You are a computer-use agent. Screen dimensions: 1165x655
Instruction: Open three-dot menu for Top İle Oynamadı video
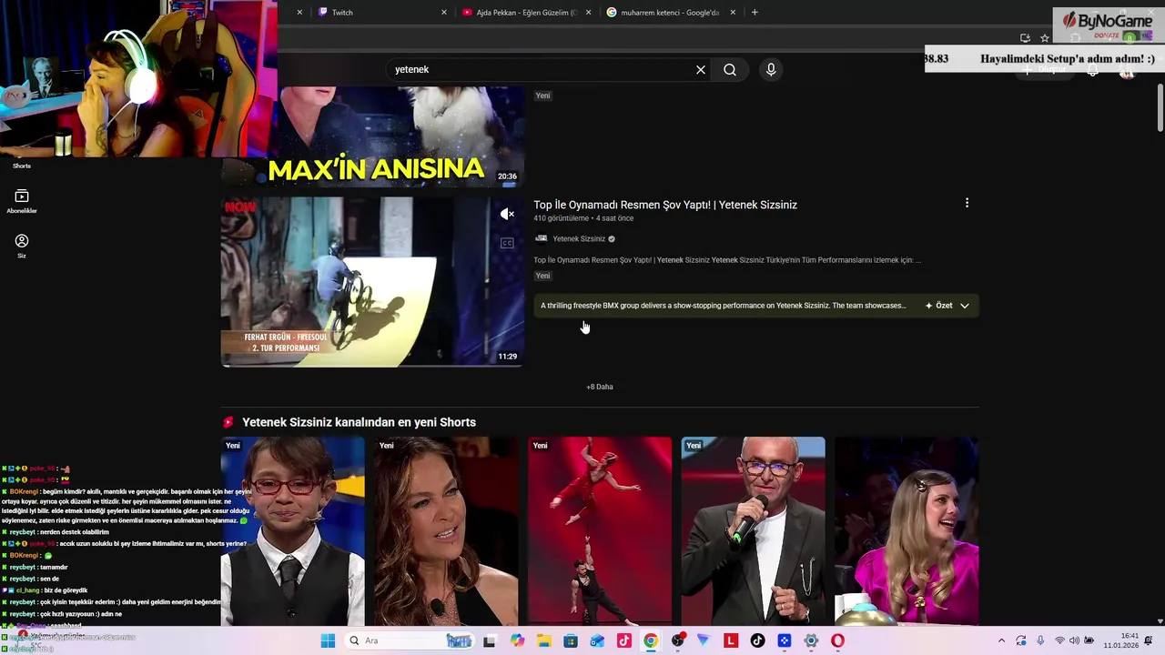click(x=967, y=203)
